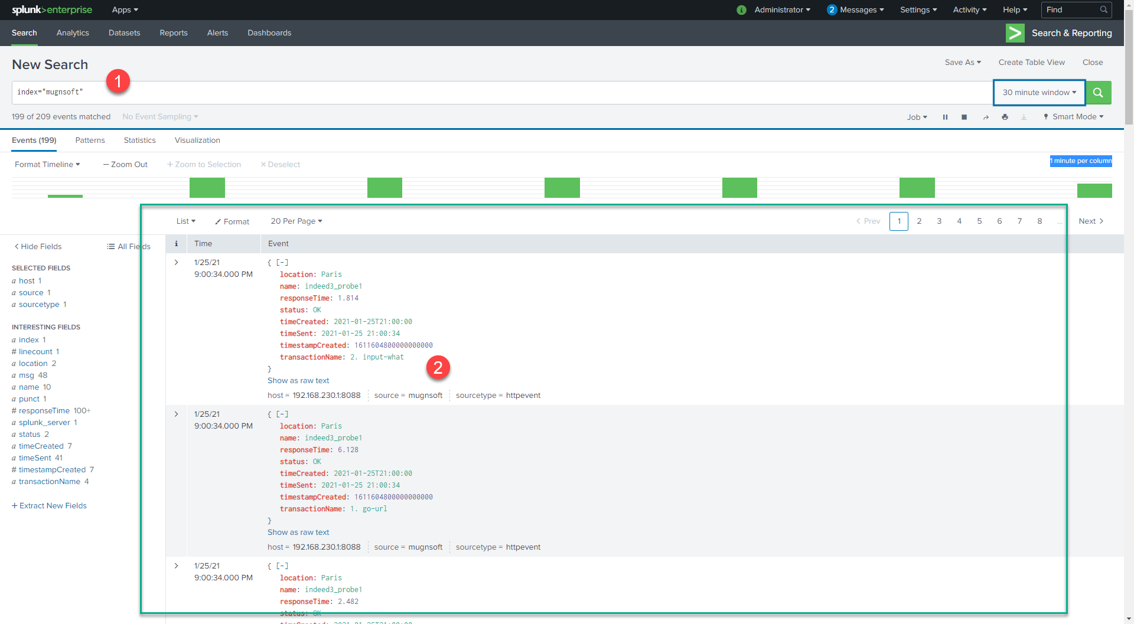
Task: Open the Apps dropdown
Action: point(125,10)
